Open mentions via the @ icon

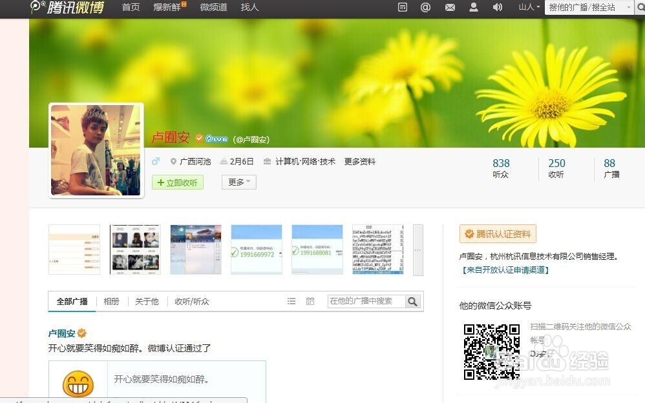coord(425,8)
